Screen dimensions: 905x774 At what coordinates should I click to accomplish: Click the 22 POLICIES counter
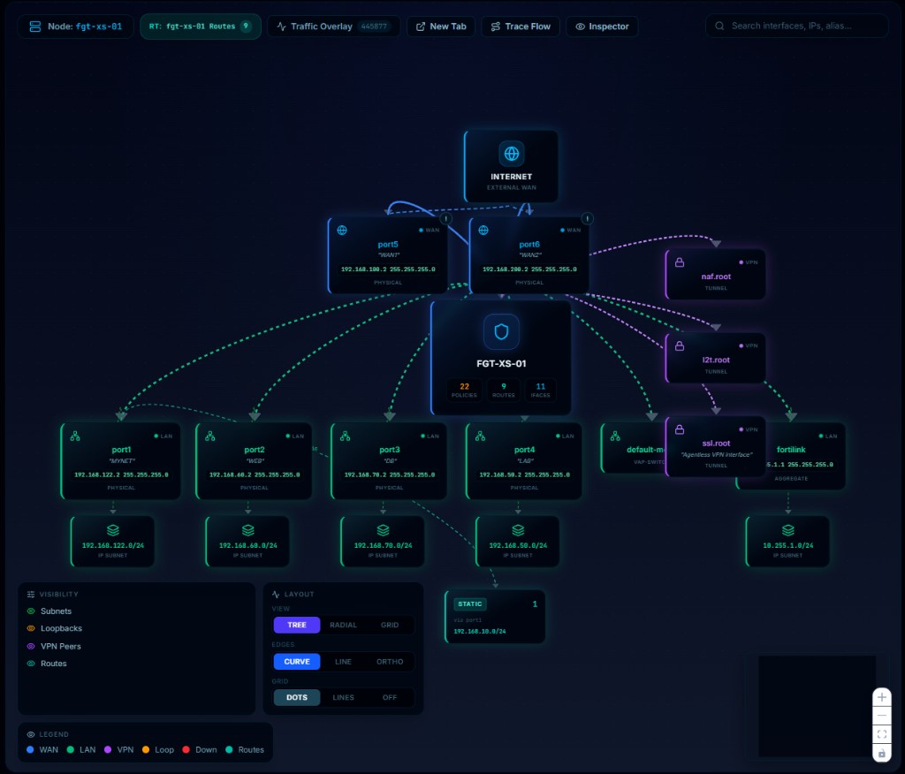[464, 390]
